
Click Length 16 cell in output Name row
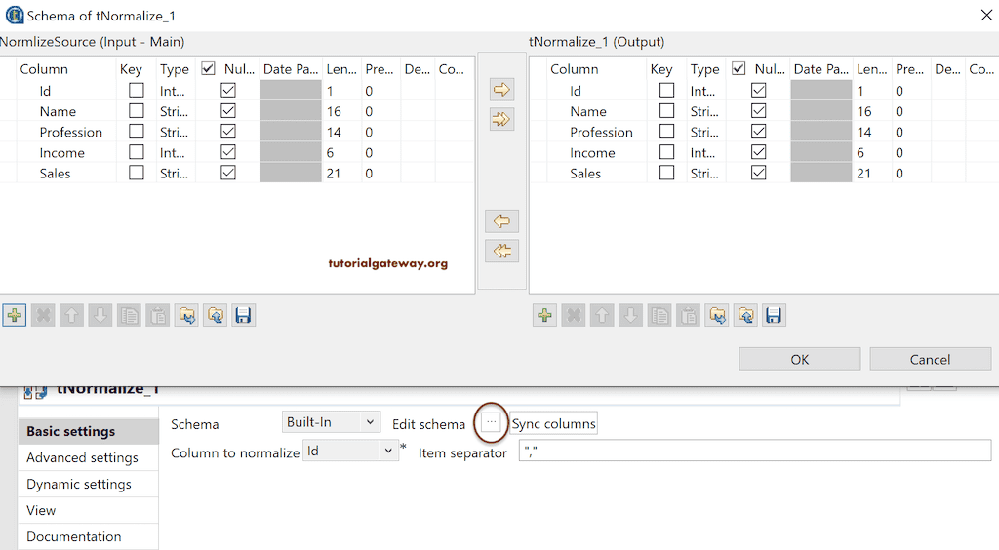tap(872, 111)
